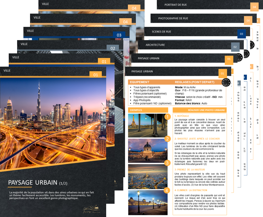Click the grey 02 badge on the VILLE cover card
Image resolution: width=263 pixels, height=217 pixels.
(113, 48)
